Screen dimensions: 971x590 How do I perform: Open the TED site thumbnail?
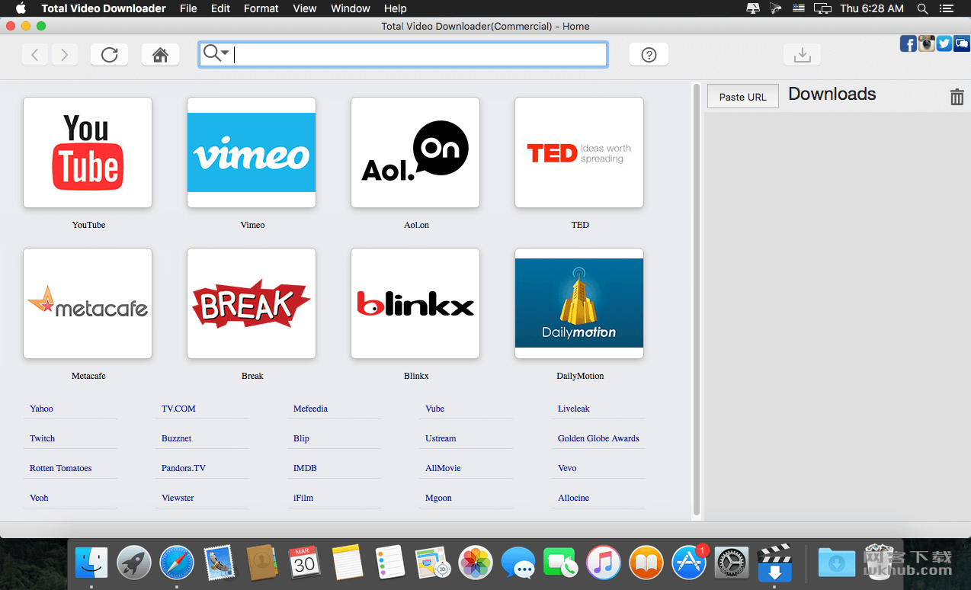pos(579,152)
